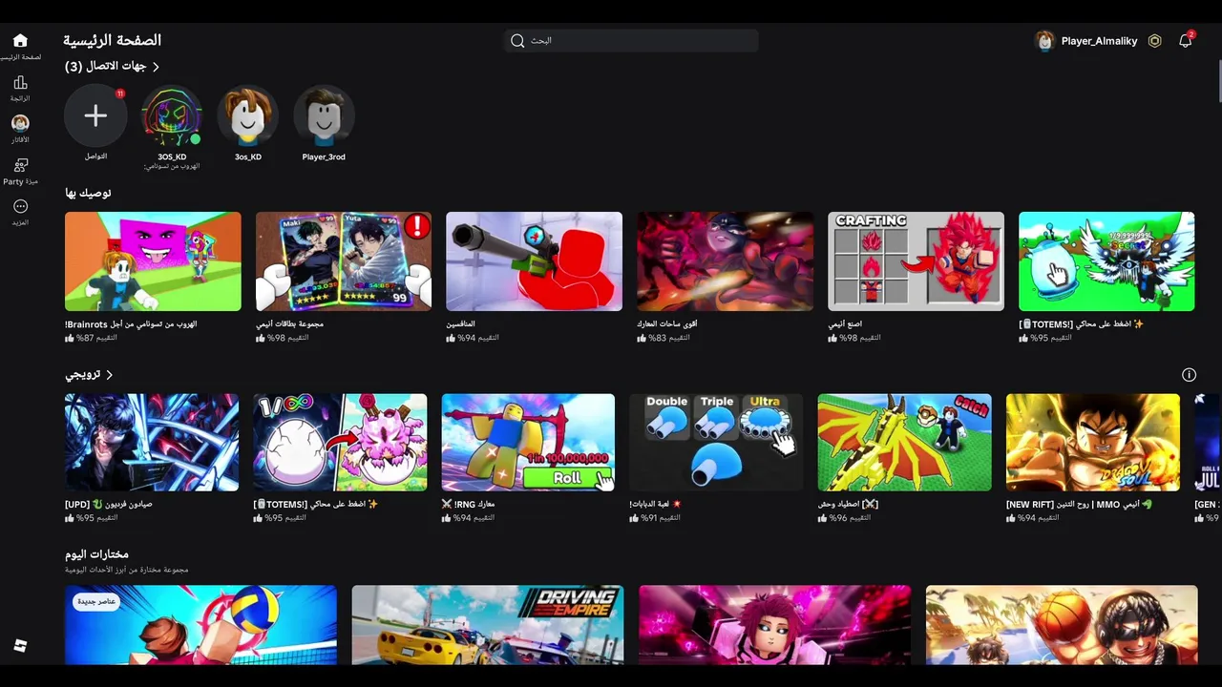Click the !RNG معارك game title
Viewport: 1222px width, 687px height.
click(x=468, y=504)
